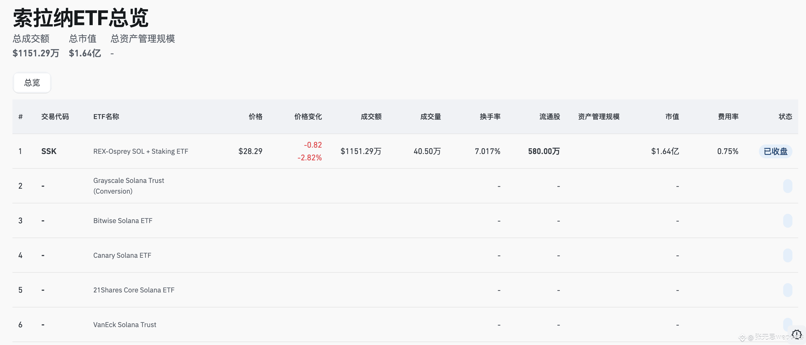Image resolution: width=806 pixels, height=345 pixels.
Task: Click the Binance logo watermark
Action: coord(742,338)
